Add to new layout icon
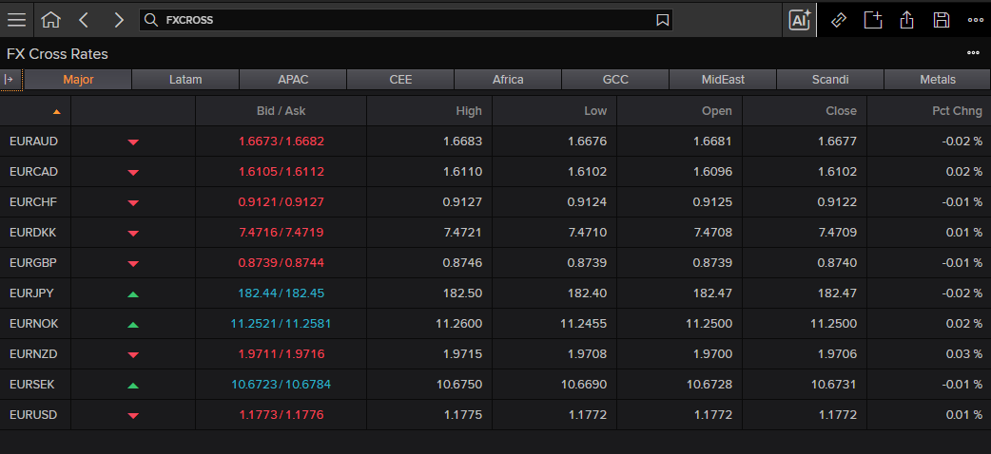Screen dimensions: 991x454 click(x=873, y=20)
